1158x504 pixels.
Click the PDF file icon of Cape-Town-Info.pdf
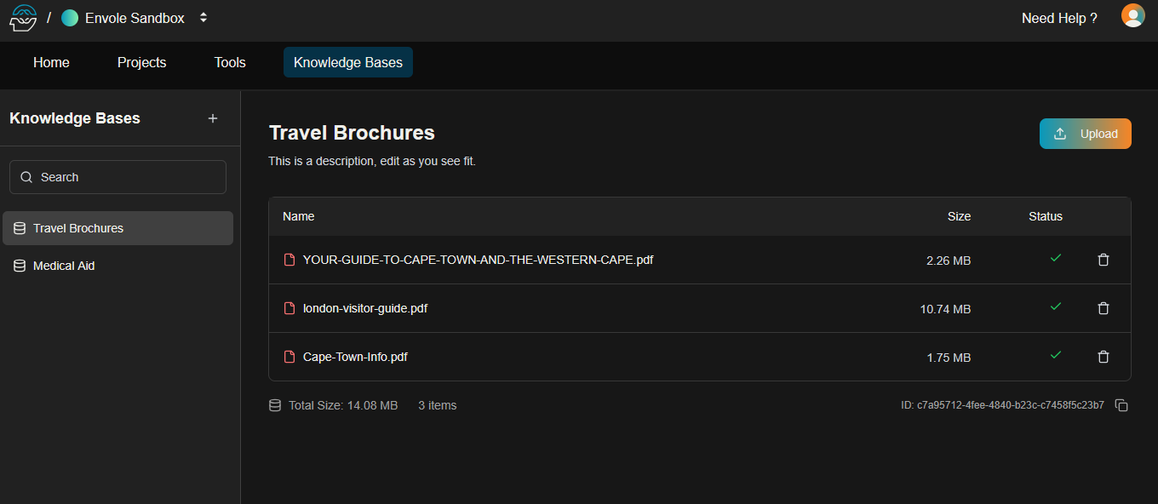click(x=289, y=357)
